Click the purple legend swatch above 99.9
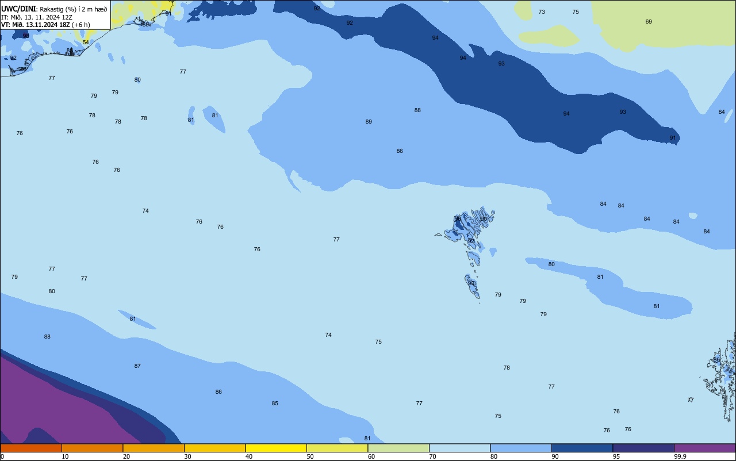Viewport: 736px width, 461px height. click(704, 448)
